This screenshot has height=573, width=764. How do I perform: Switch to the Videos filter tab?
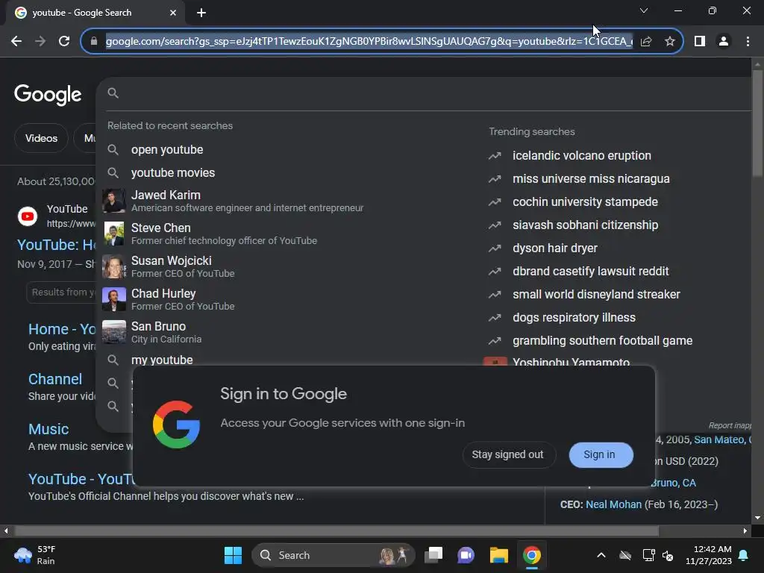tap(42, 138)
